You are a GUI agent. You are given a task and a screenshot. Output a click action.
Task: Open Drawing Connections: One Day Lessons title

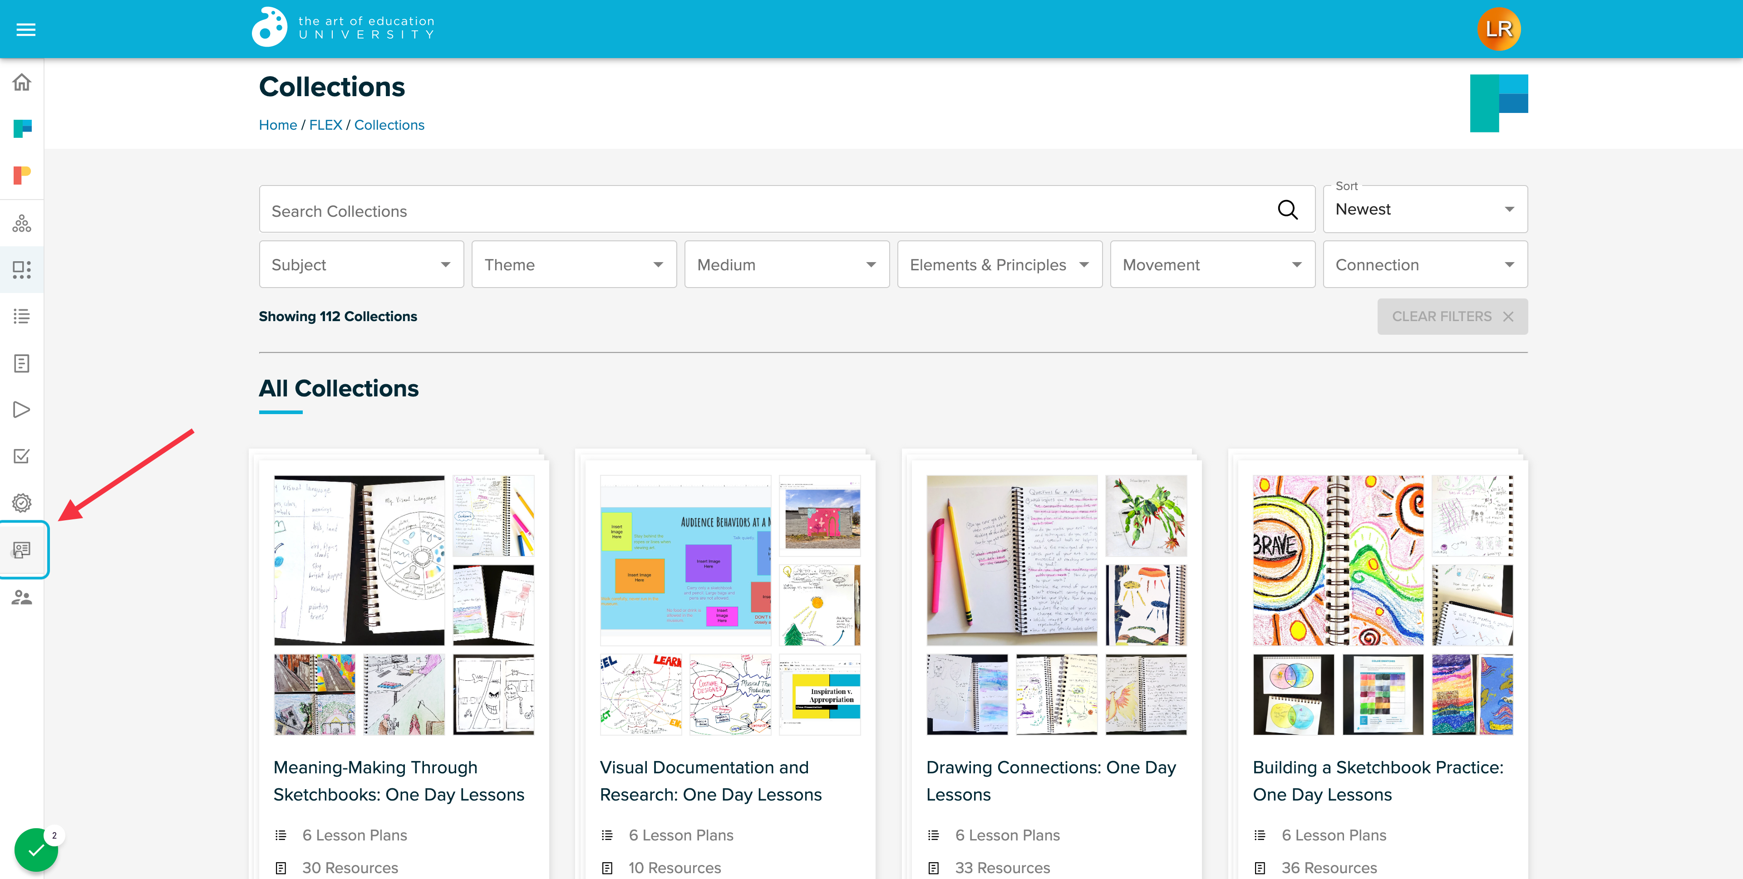[x=1051, y=781]
